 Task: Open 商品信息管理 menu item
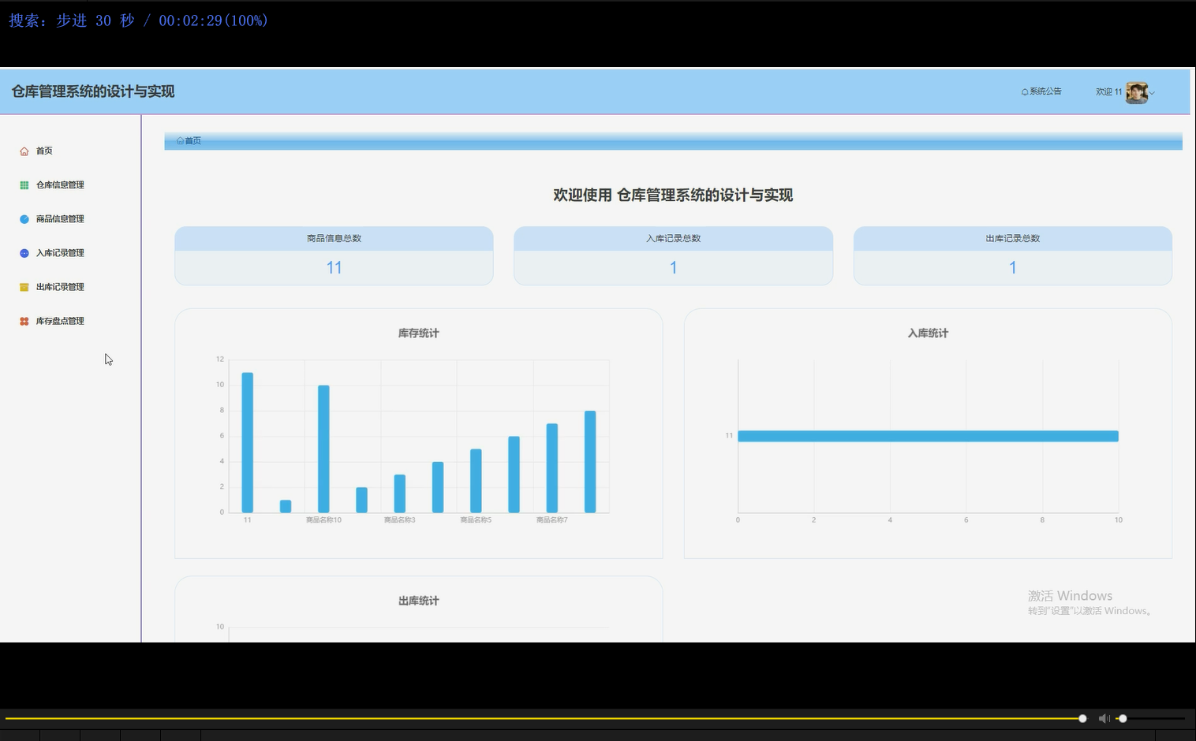tap(60, 219)
